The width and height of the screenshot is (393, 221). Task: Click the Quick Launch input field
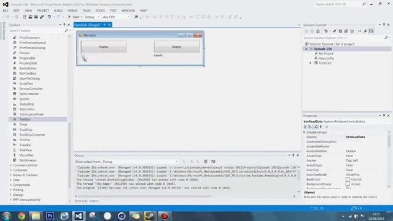(338, 4)
